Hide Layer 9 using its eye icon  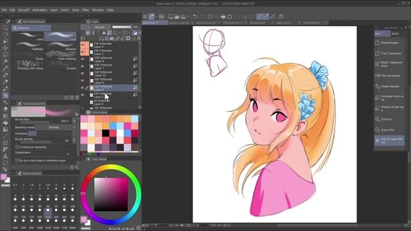[x=83, y=81]
